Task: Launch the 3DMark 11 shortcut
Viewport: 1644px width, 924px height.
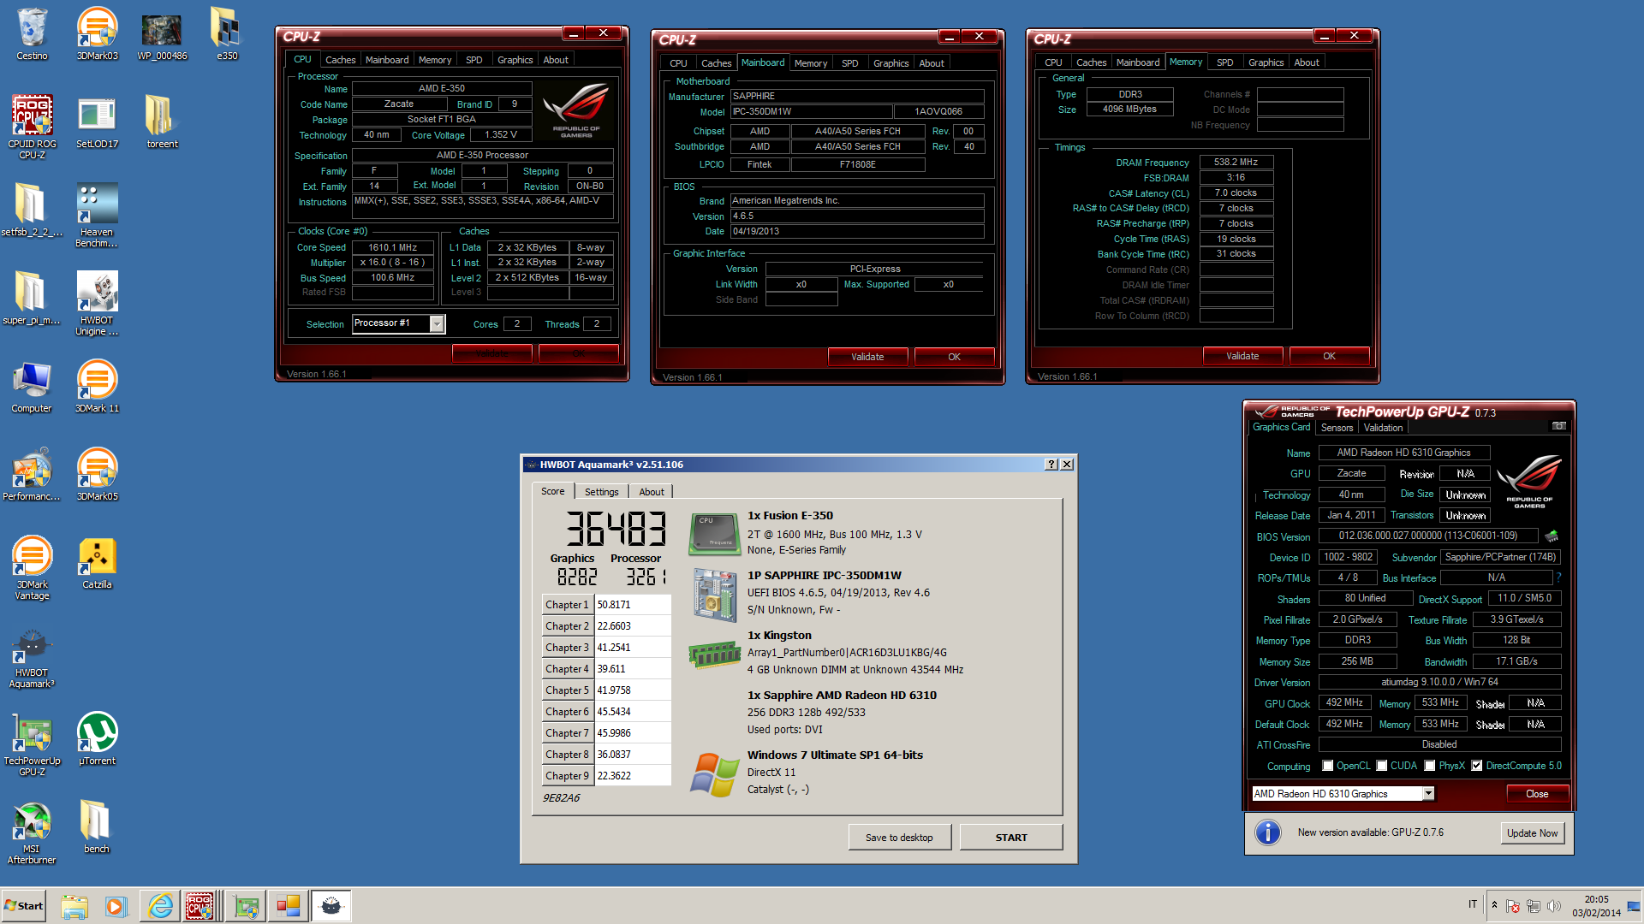Action: [97, 387]
